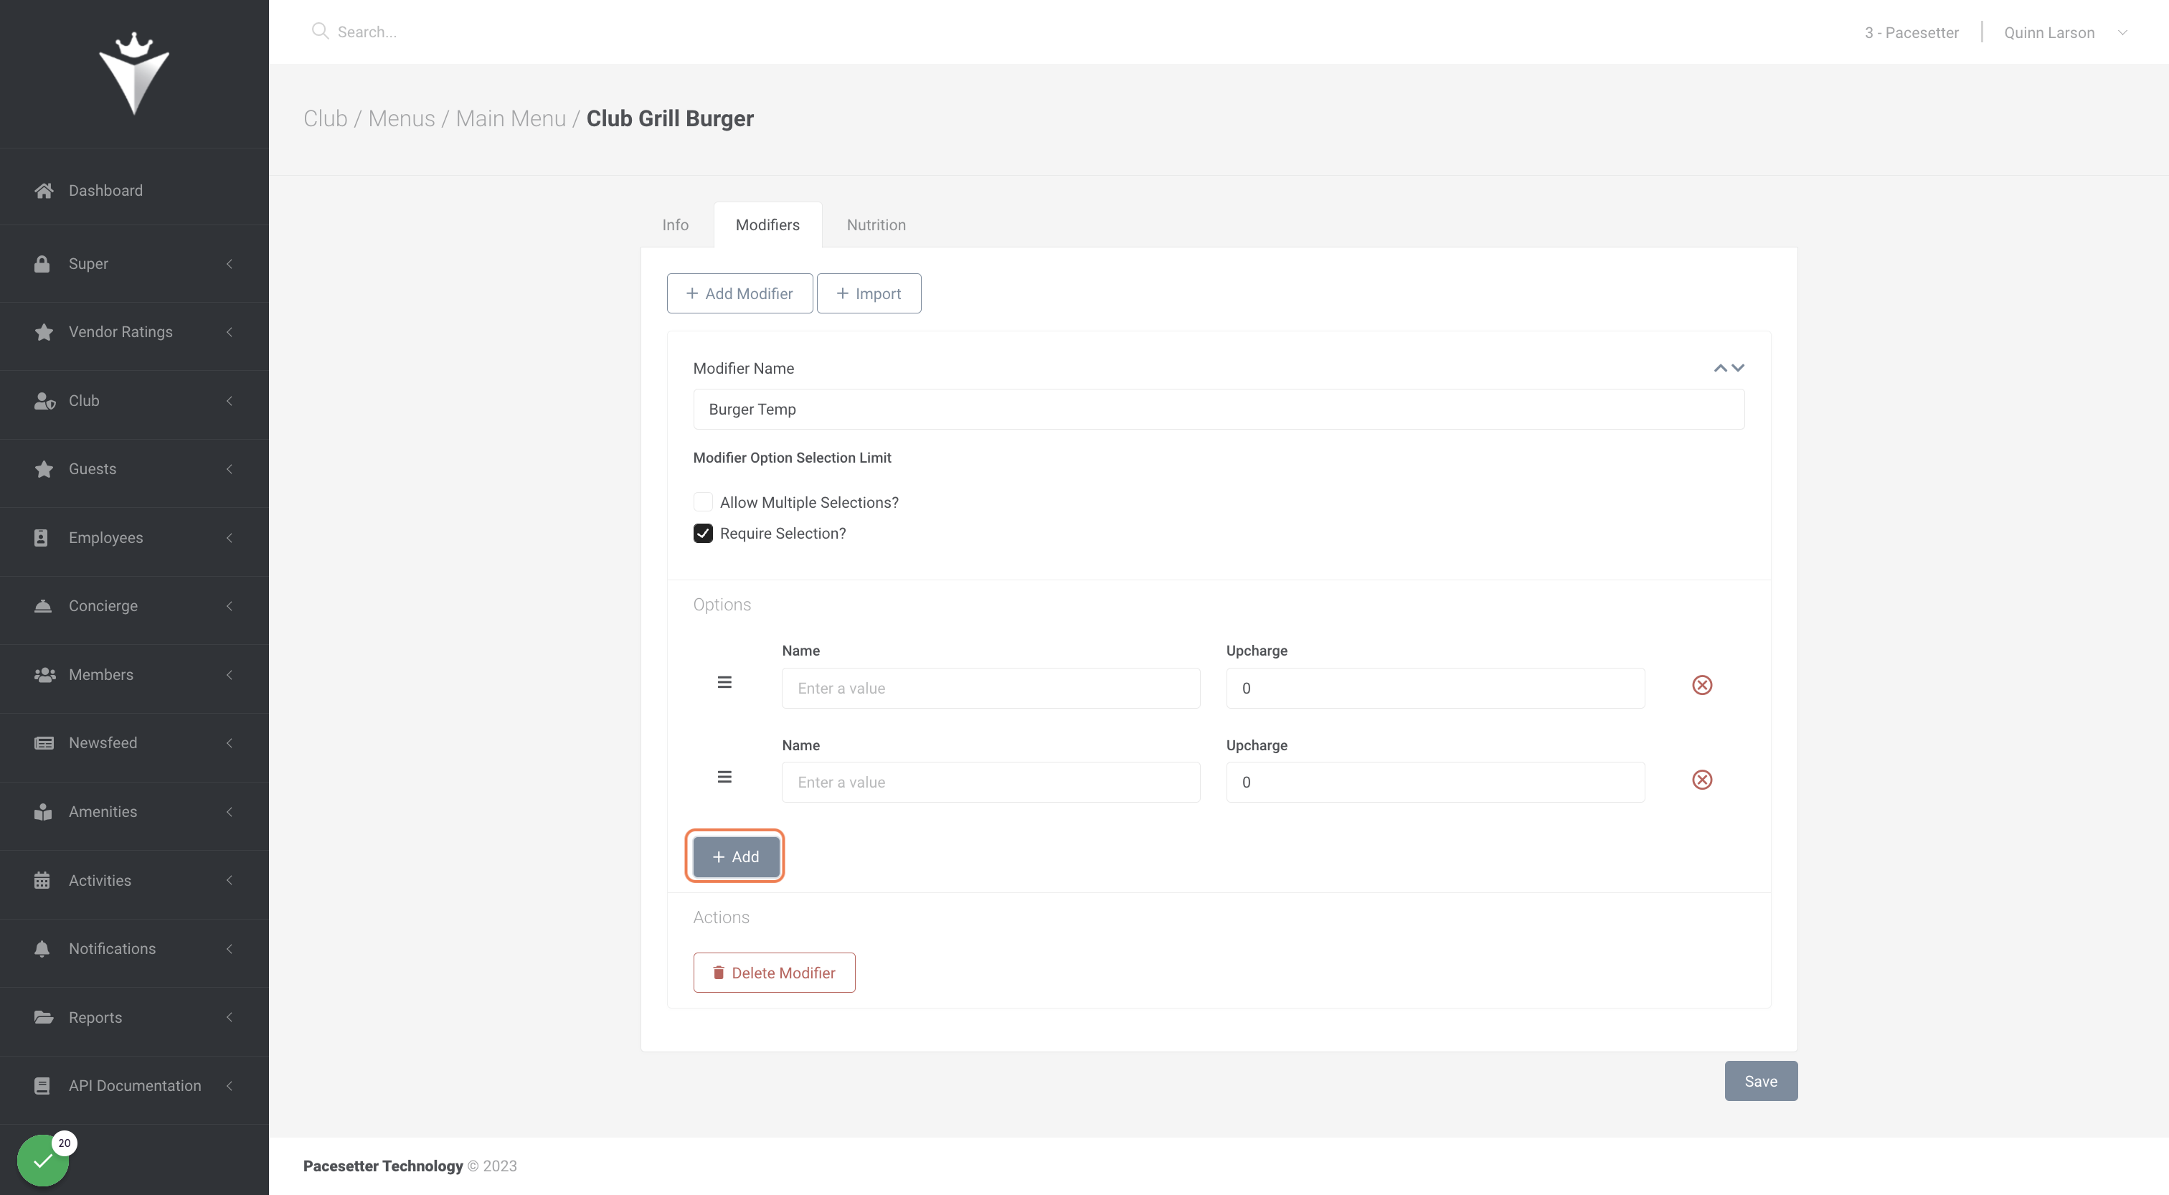Add a new option row
2169x1195 pixels.
pos(736,856)
